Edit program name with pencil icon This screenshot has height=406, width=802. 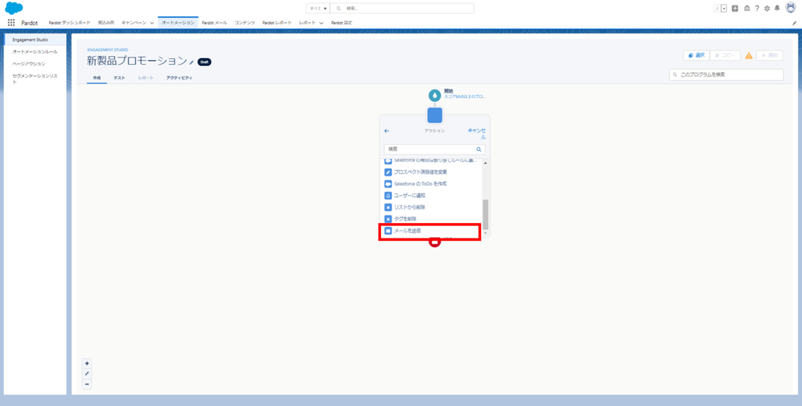pos(192,62)
